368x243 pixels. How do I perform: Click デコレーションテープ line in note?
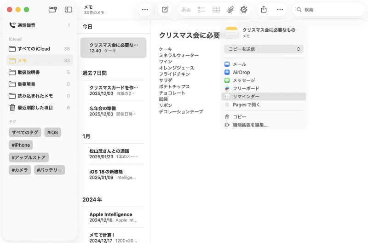click(181, 111)
